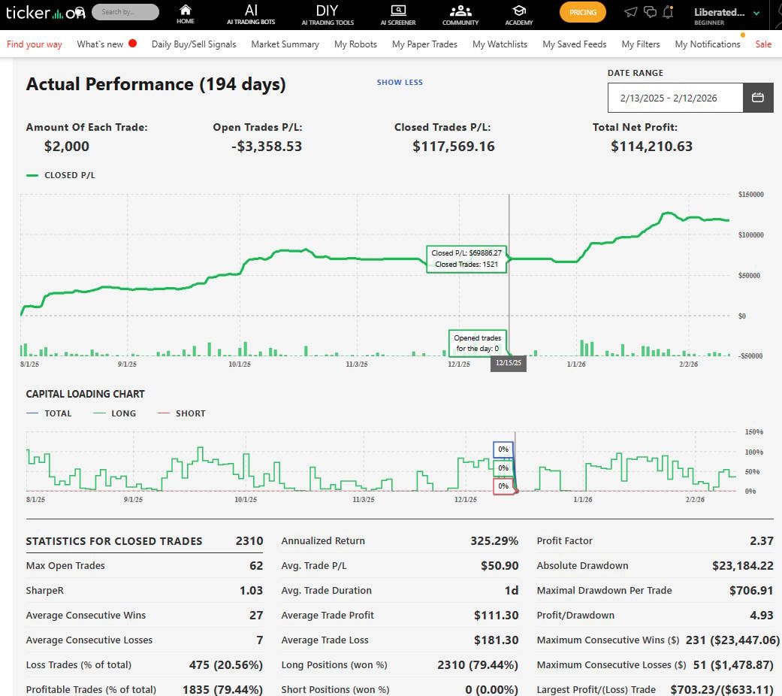Open My Filters
782x696 pixels.
(640, 44)
